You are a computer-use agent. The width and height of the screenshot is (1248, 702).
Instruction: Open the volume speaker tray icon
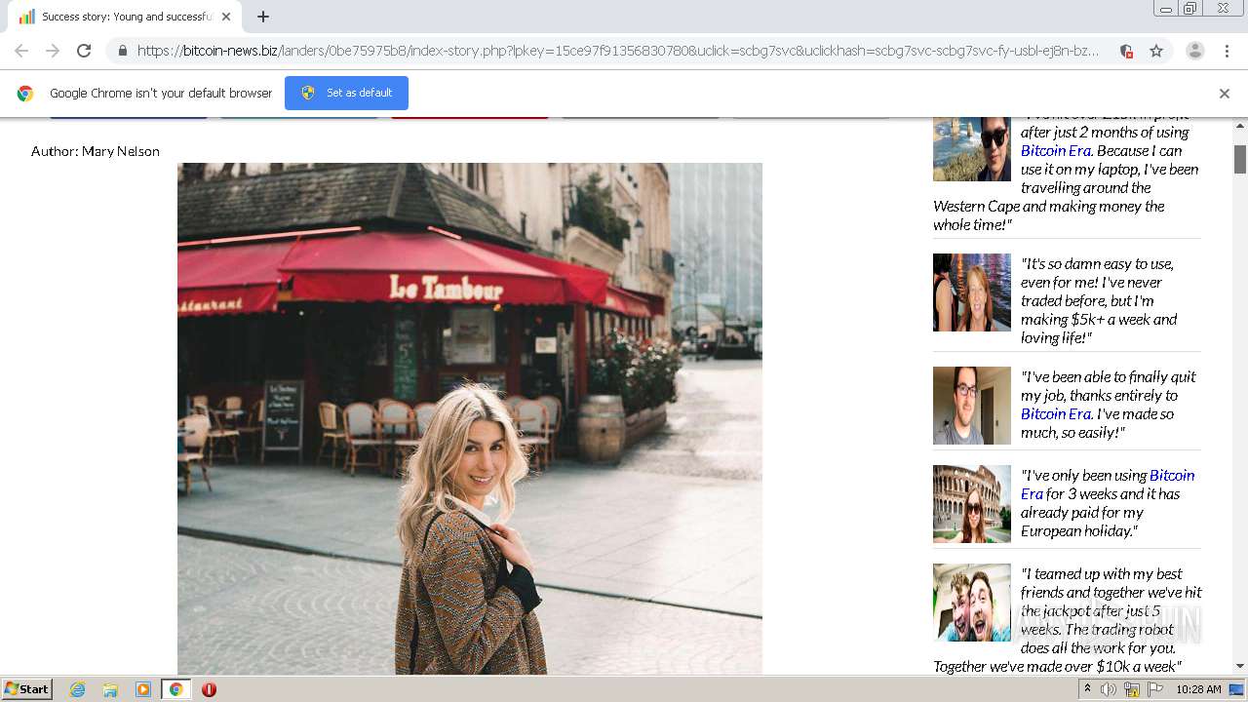(x=1109, y=689)
